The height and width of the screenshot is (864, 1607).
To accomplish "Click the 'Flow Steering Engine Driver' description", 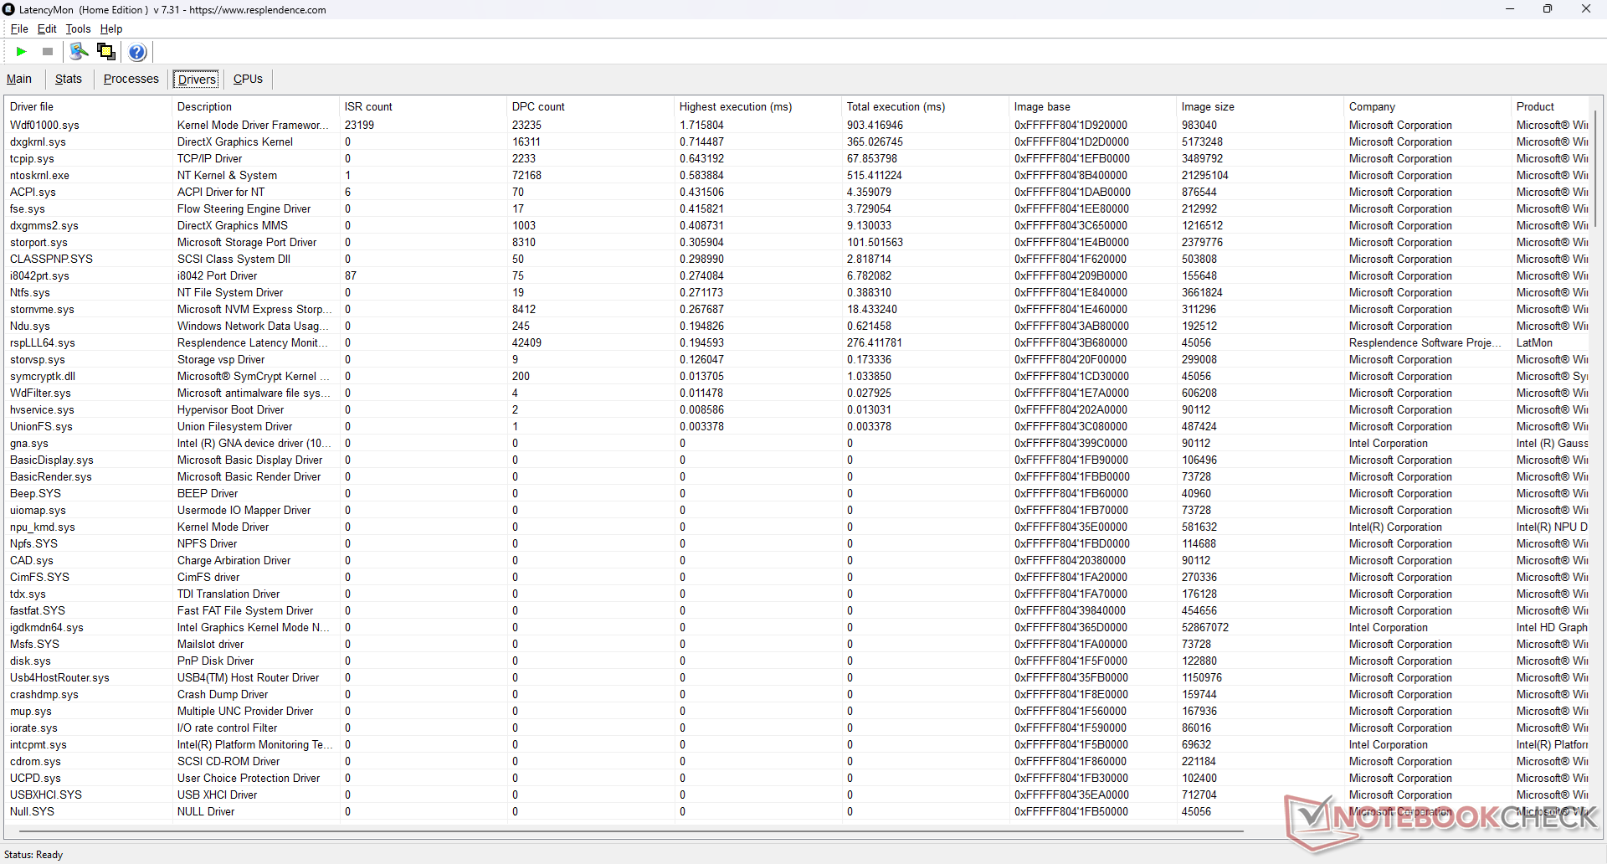I will [244, 208].
